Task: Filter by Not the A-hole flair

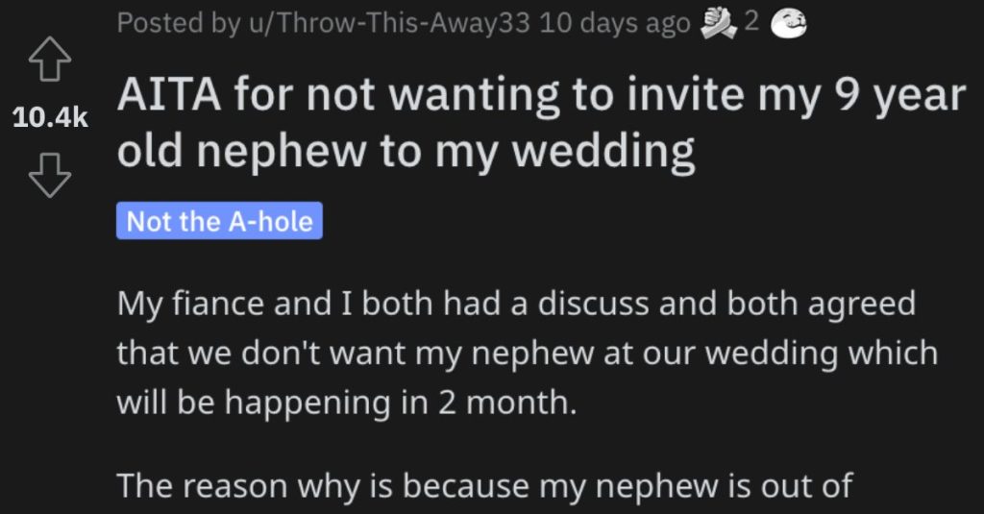Action: 219,221
